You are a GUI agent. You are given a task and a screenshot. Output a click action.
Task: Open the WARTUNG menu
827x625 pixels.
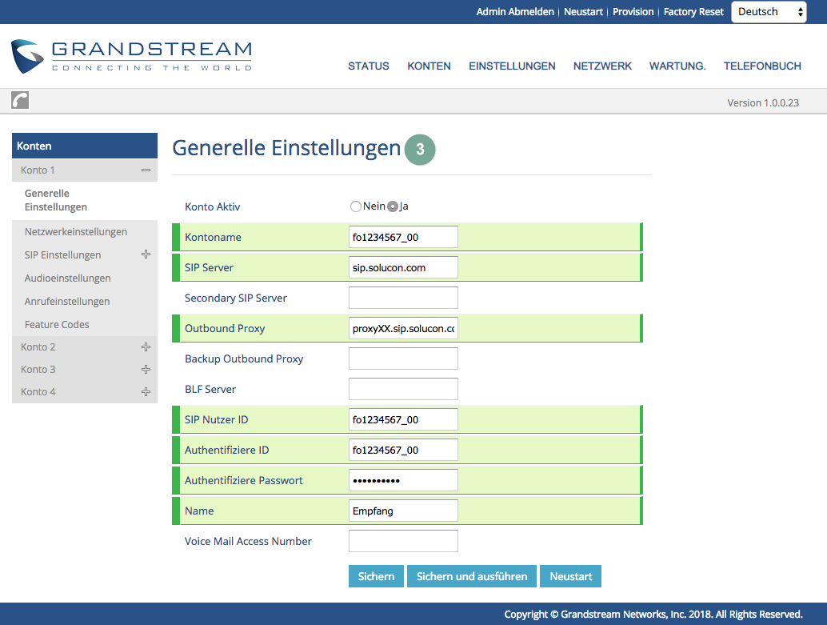[677, 66]
